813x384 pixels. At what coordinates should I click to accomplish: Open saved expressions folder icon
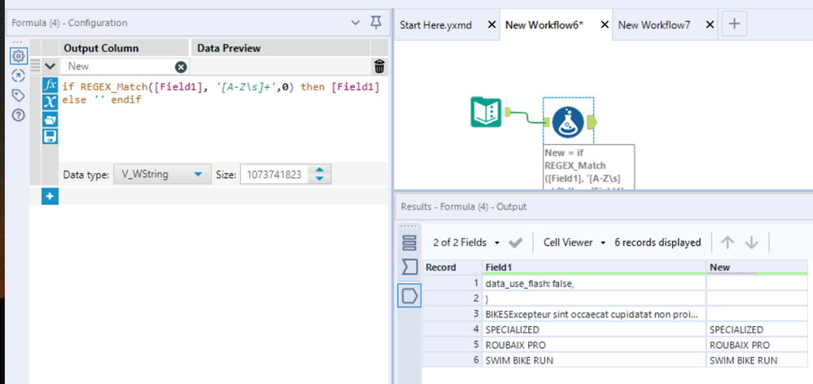point(50,119)
